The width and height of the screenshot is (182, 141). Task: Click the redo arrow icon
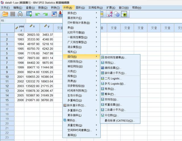45,14
